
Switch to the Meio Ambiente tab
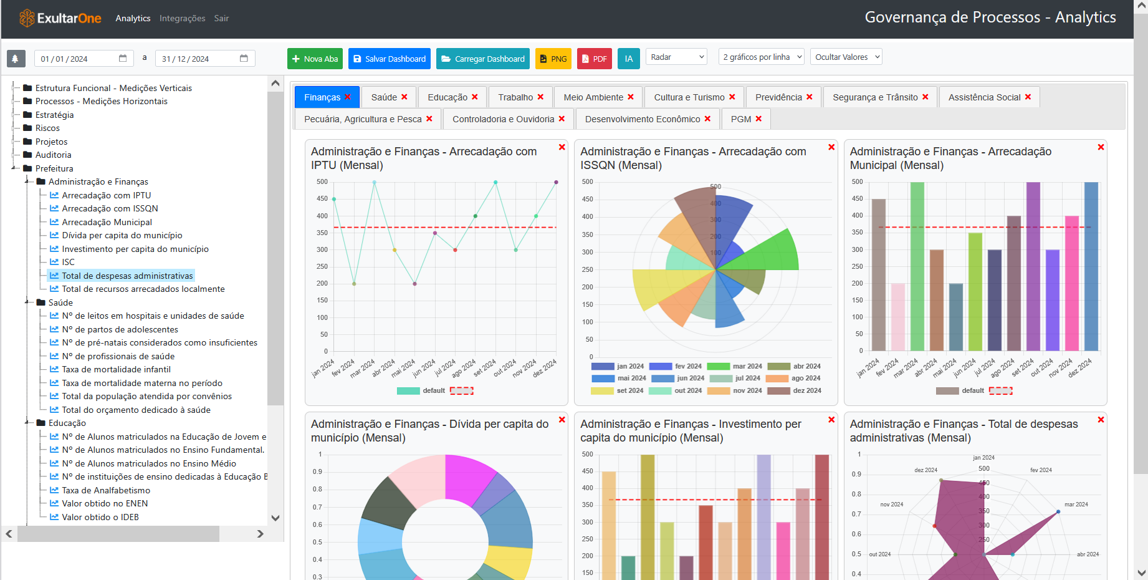point(593,97)
